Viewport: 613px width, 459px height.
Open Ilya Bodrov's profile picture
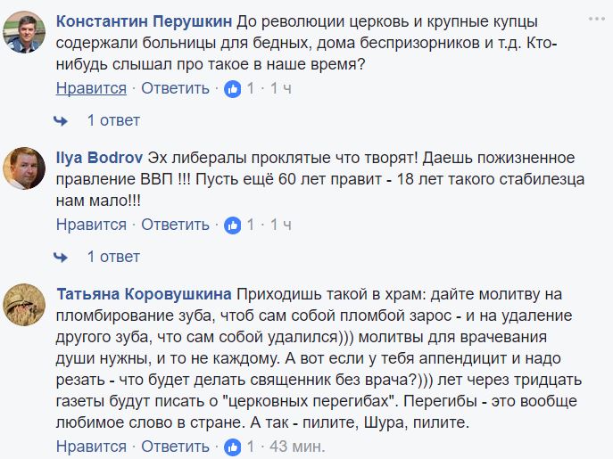[24, 168]
